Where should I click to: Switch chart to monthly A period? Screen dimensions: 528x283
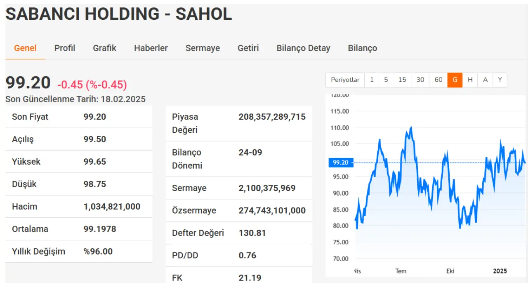coord(485,80)
